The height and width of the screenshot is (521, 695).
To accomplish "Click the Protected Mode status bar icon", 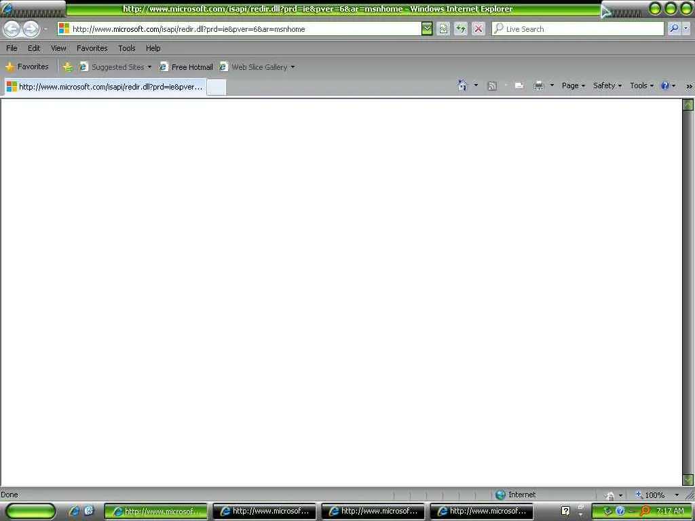I will (x=610, y=495).
